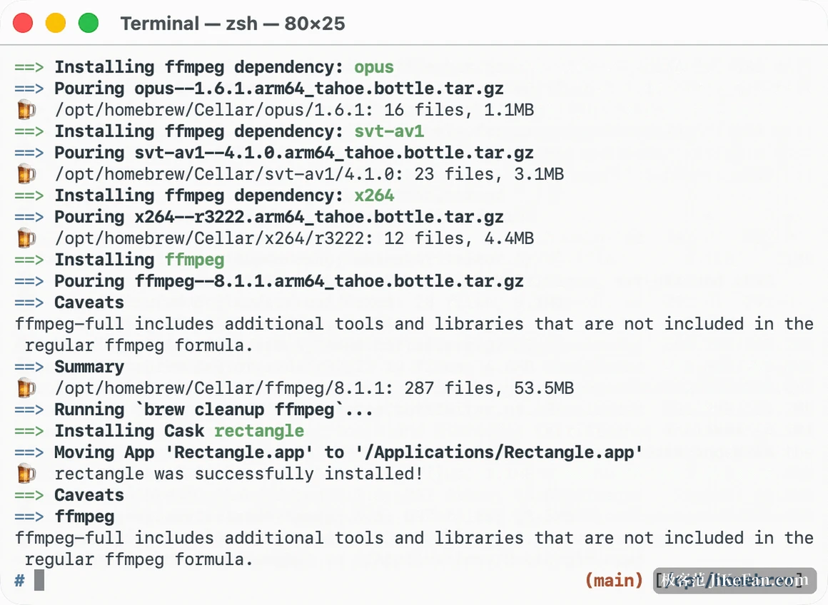Image resolution: width=828 pixels, height=605 pixels.
Task: Minimize the Terminal using yellow button
Action: [x=56, y=24]
